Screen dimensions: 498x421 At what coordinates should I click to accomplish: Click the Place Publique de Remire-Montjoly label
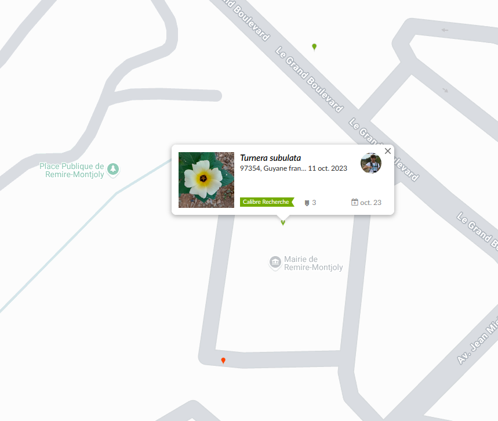pyautogui.click(x=72, y=170)
